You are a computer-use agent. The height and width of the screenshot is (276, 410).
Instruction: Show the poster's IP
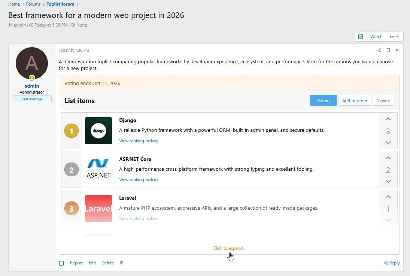coord(121,263)
